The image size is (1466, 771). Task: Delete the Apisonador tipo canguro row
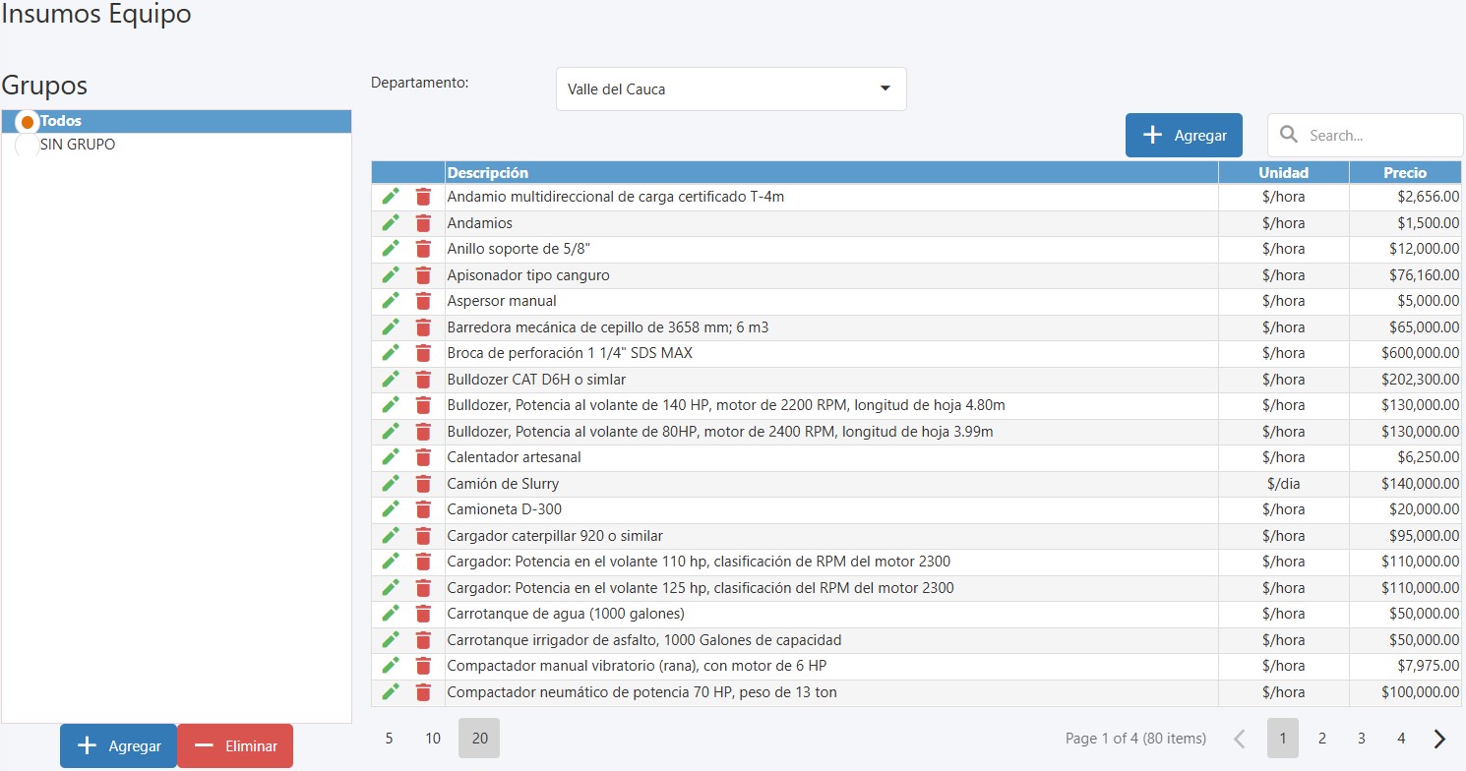tap(423, 275)
